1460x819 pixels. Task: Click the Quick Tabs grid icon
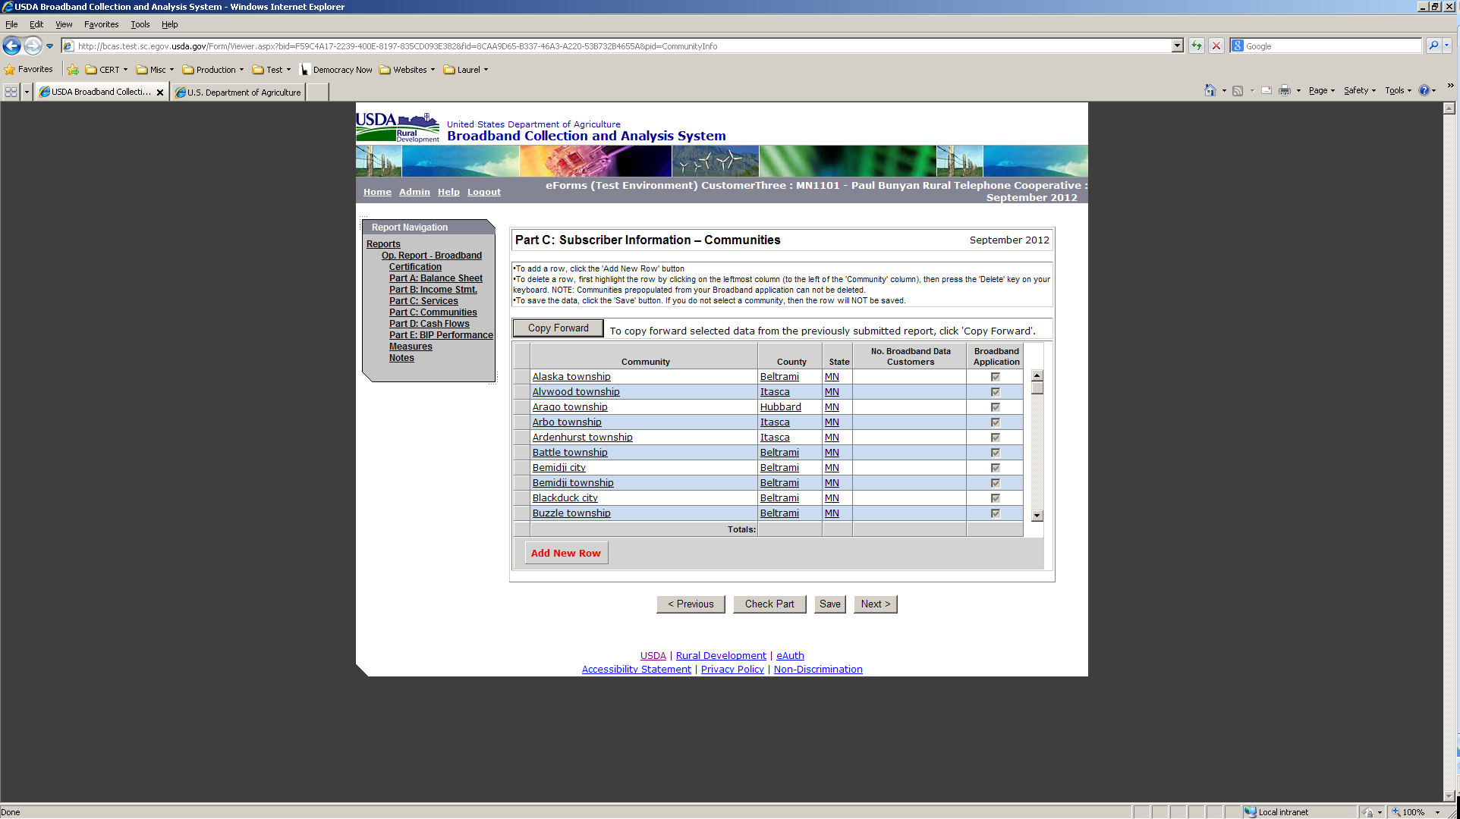(x=11, y=92)
